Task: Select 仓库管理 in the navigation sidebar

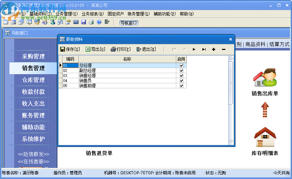Action: click(x=33, y=80)
